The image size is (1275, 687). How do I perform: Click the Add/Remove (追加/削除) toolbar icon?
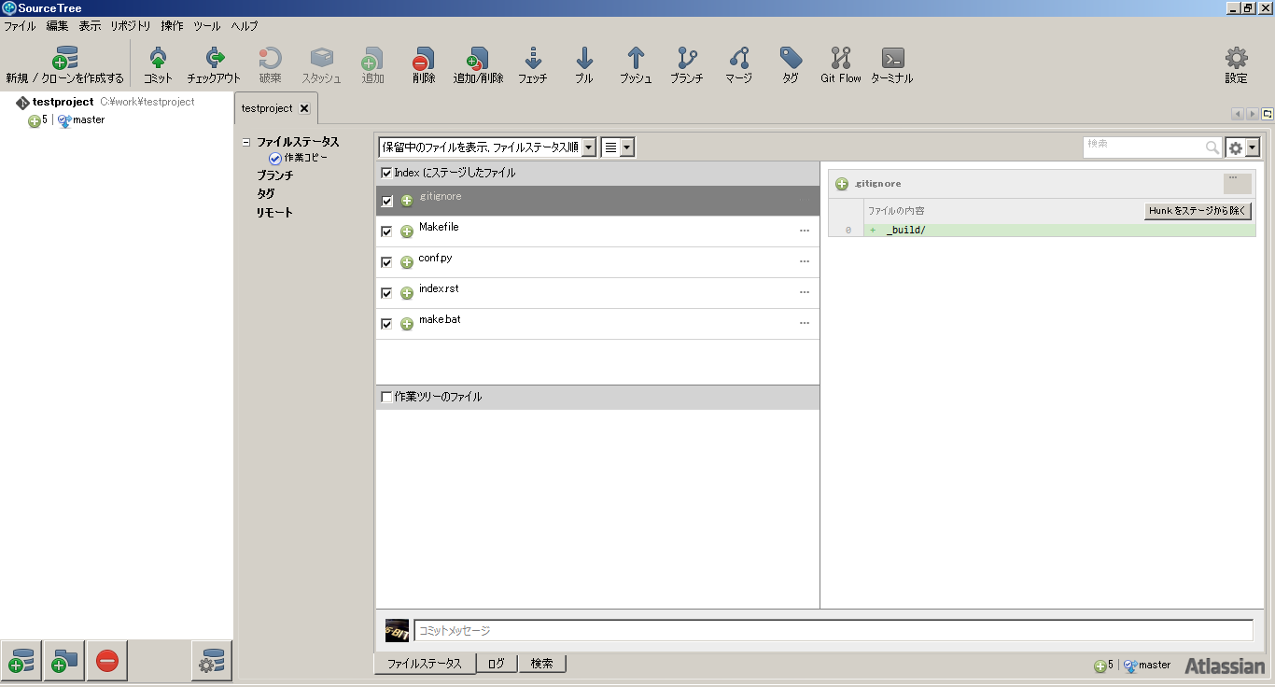[478, 59]
